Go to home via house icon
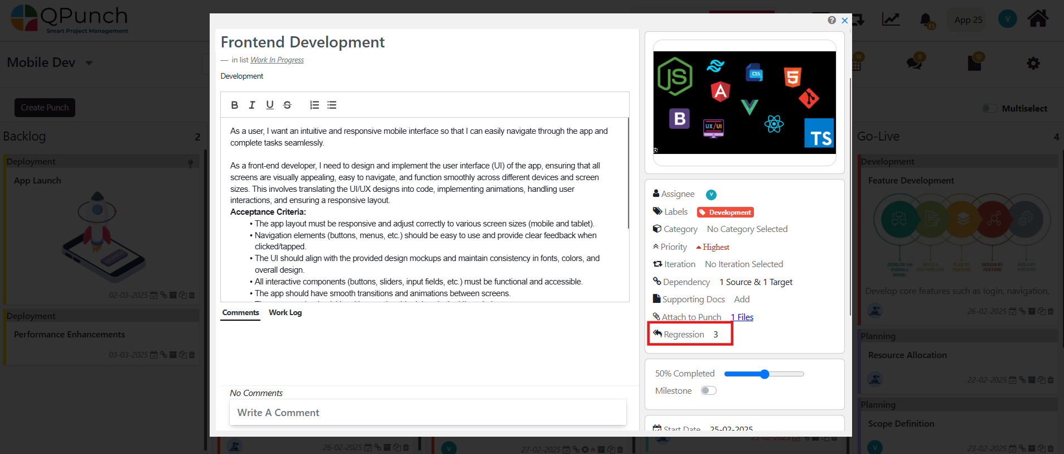This screenshot has height=454, width=1064. [x=1038, y=18]
